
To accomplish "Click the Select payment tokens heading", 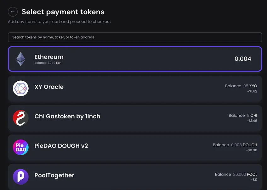I will [x=63, y=12].
